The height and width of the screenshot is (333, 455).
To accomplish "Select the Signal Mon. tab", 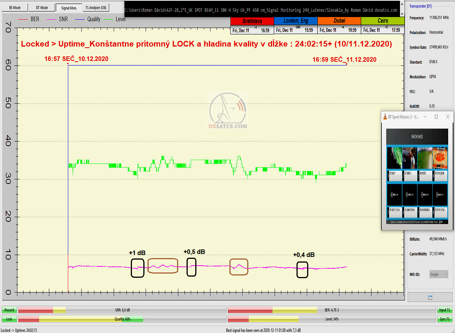I will coord(68,8).
